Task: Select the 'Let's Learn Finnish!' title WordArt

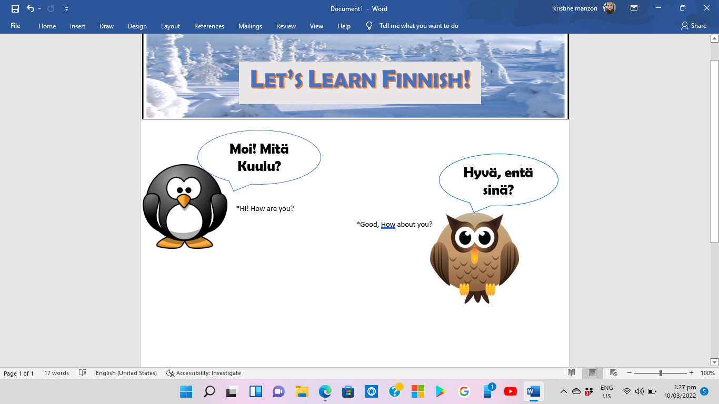Action: [x=360, y=80]
